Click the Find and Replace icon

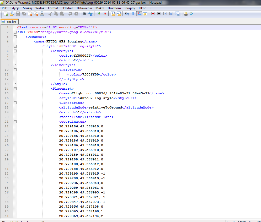pyautogui.click(x=90, y=14)
